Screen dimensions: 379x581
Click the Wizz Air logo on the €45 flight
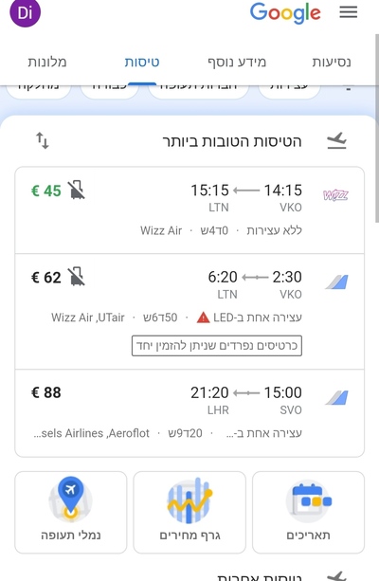pyautogui.click(x=335, y=195)
